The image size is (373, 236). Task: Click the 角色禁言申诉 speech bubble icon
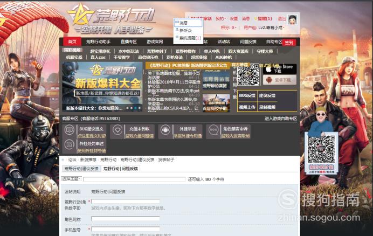coord(213,130)
